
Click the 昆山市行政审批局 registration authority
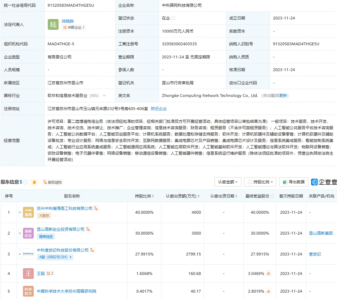point(178,83)
